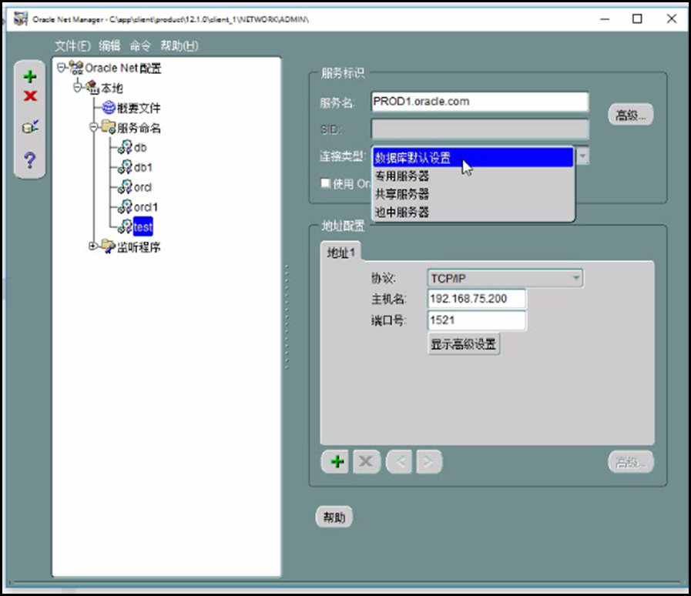
Task: Select the Oracle Net configuration root node
Action: tap(123, 69)
